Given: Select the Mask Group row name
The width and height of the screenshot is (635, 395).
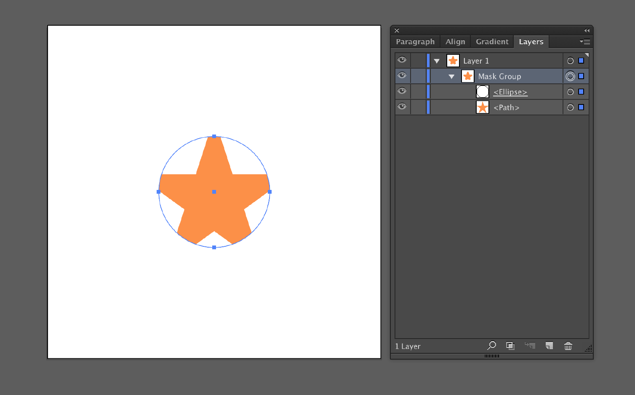Looking at the screenshot, I should (499, 77).
